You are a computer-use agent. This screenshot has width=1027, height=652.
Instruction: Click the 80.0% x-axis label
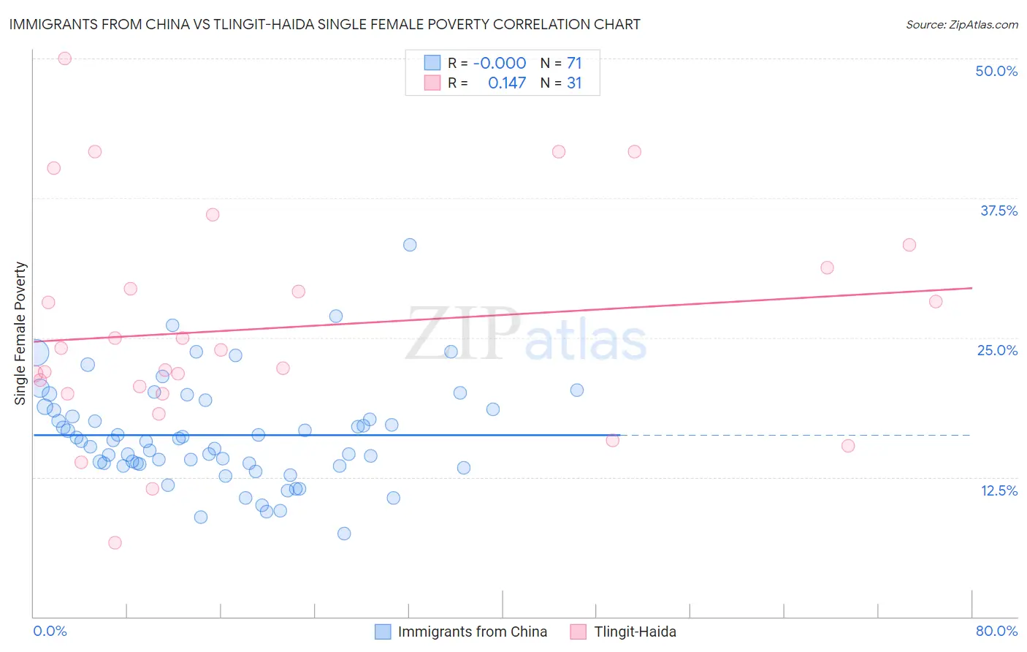click(996, 631)
